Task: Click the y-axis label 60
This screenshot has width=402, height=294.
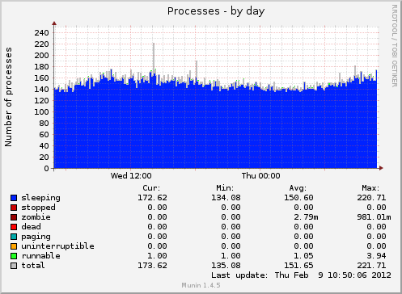Action: (x=44, y=135)
